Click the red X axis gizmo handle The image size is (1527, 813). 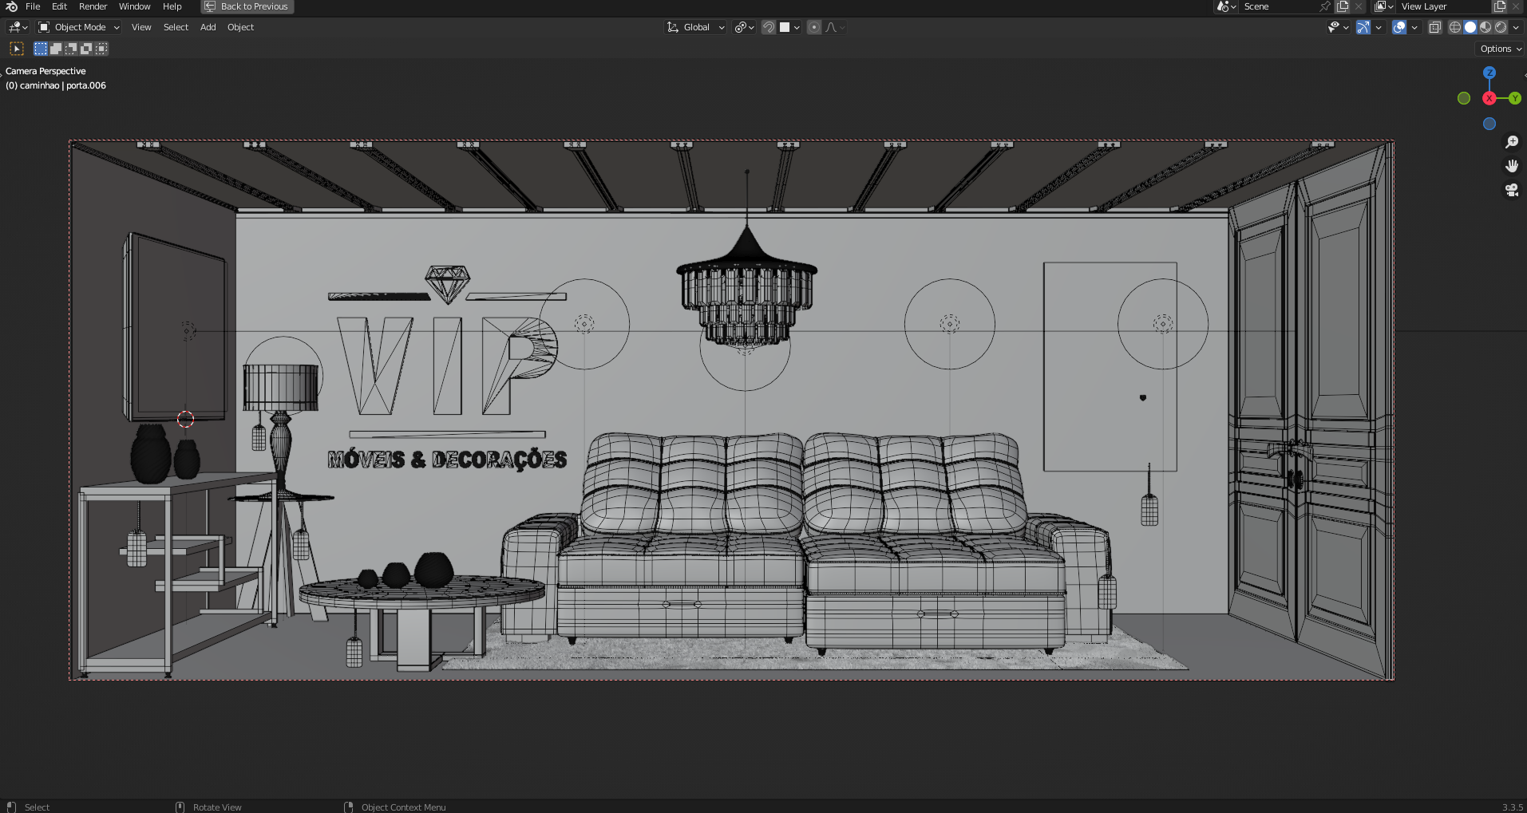tap(1489, 98)
